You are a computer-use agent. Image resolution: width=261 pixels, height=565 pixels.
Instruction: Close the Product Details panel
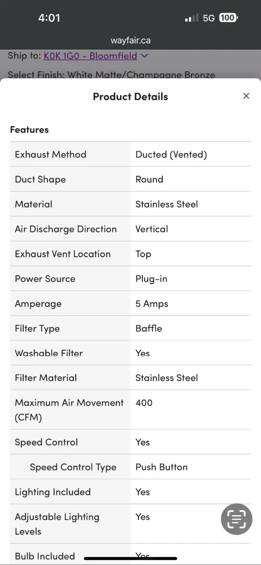click(246, 96)
